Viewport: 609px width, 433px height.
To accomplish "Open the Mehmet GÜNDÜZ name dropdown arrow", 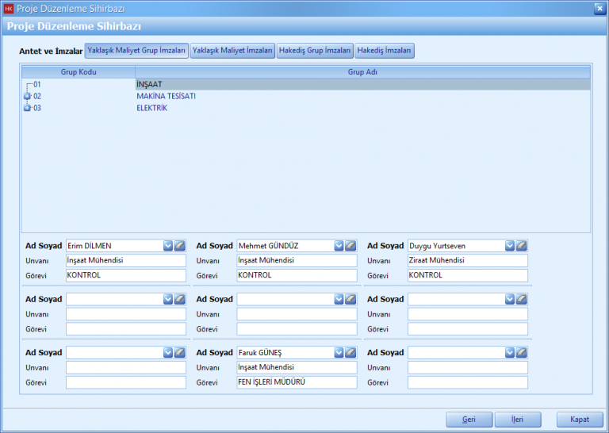I will point(339,246).
